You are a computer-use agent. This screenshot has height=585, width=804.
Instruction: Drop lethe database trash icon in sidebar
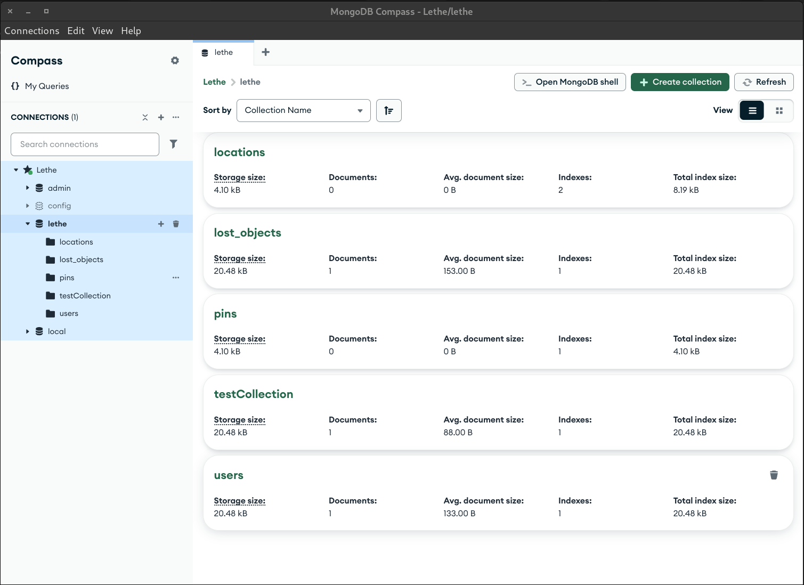click(x=176, y=224)
